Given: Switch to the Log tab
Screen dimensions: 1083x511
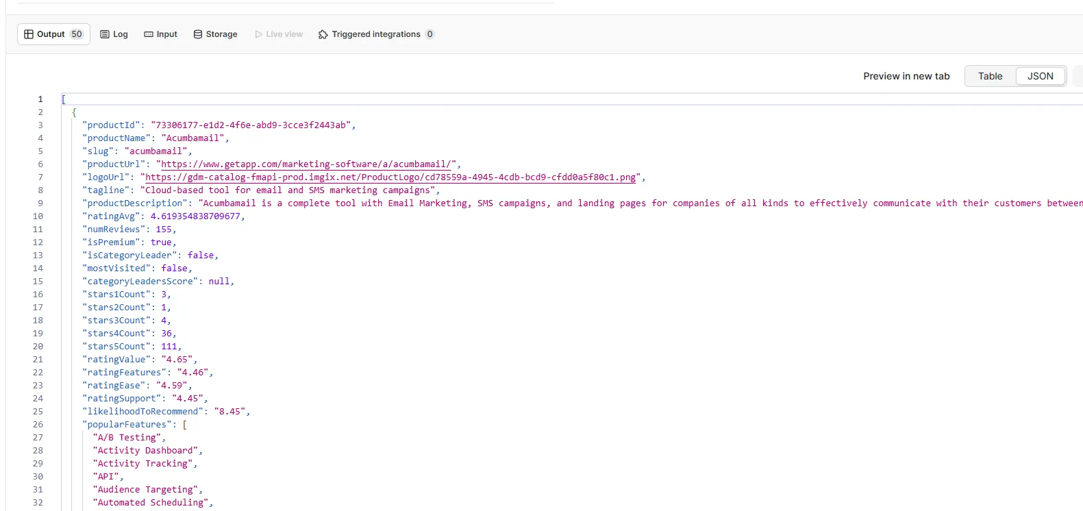Looking at the screenshot, I should [x=114, y=34].
